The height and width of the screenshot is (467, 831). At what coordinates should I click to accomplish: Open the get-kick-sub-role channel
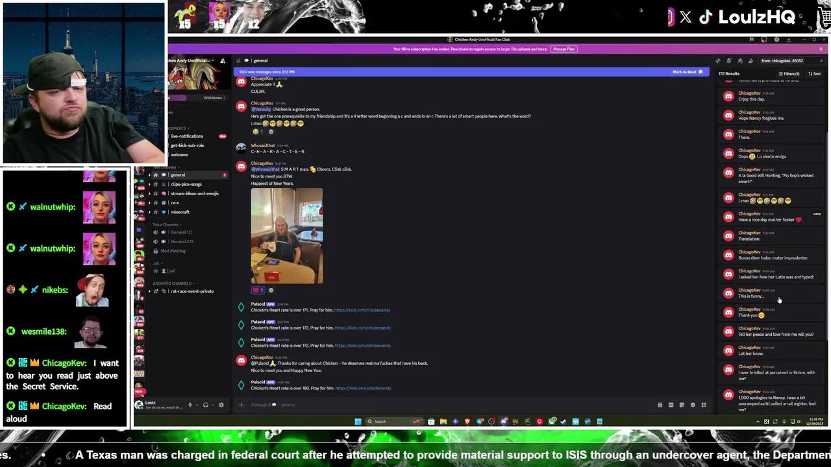187,145
